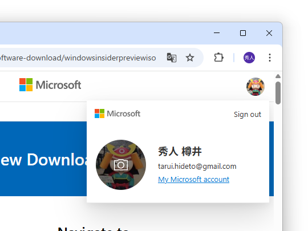Change profile picture via camera icon
The height and width of the screenshot is (231, 308).
(121, 165)
